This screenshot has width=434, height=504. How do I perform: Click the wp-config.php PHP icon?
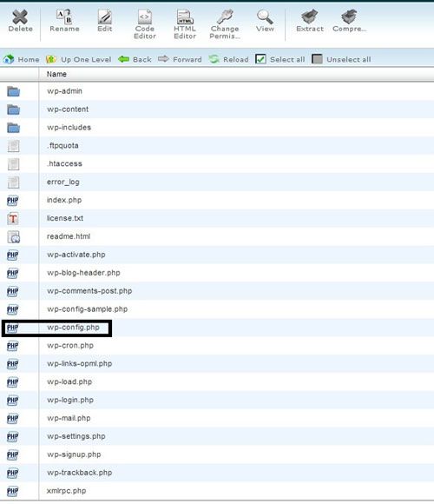(x=12, y=328)
